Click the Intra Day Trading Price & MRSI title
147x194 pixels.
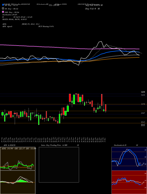tap(60, 145)
